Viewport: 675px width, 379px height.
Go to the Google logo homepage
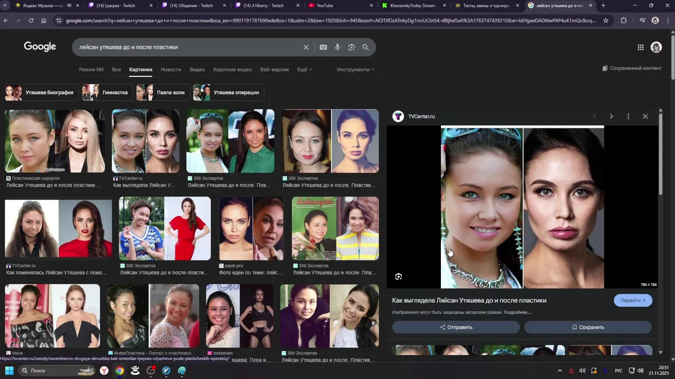click(x=40, y=47)
